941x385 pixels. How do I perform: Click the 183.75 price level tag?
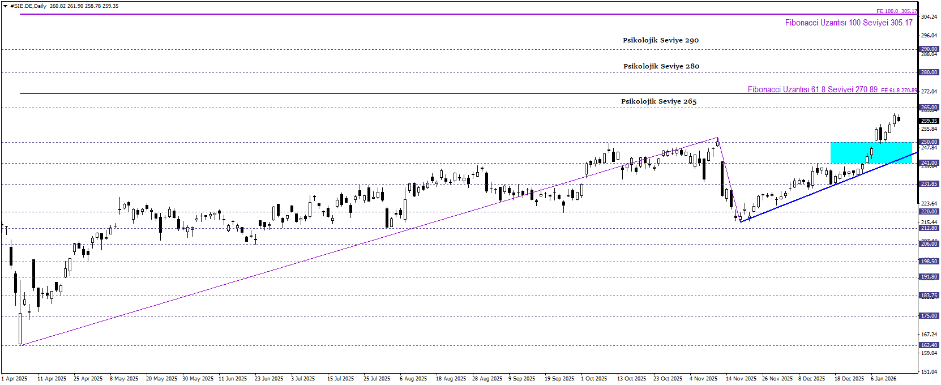pyautogui.click(x=929, y=296)
